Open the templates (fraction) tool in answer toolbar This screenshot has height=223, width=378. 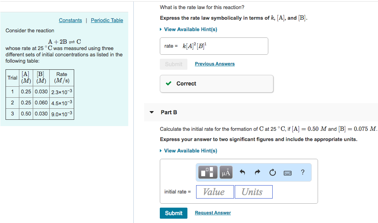(208, 172)
